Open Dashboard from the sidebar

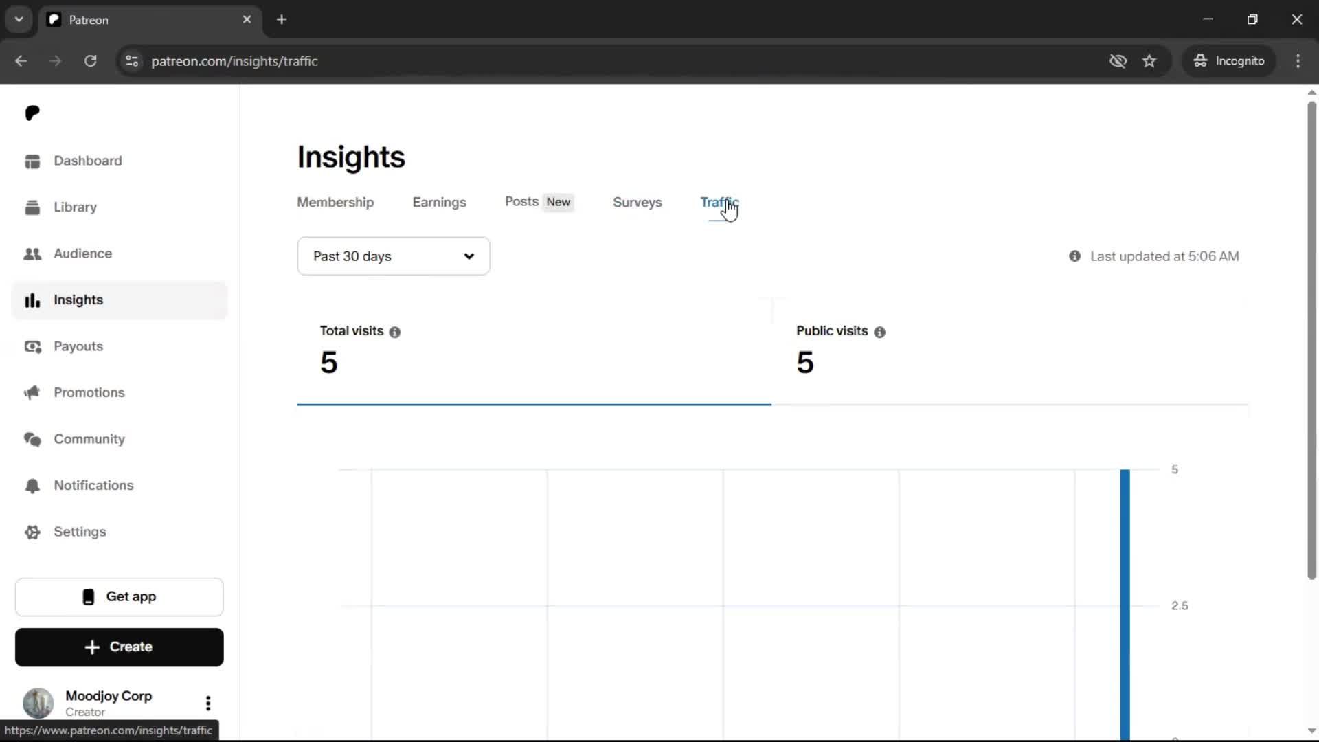(87, 161)
